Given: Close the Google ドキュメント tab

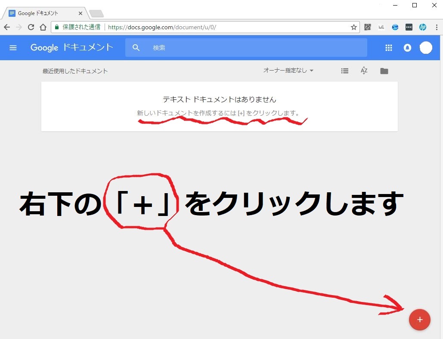Looking at the screenshot, I should coord(80,13).
